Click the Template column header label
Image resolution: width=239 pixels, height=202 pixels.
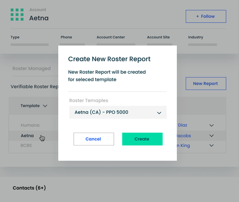30,106
